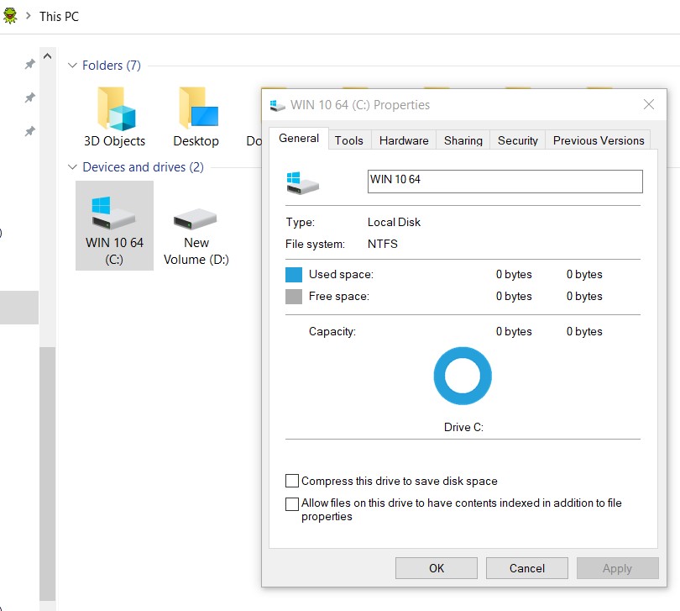
Task: Open the 3D Objects folder icon
Action: coord(116,109)
